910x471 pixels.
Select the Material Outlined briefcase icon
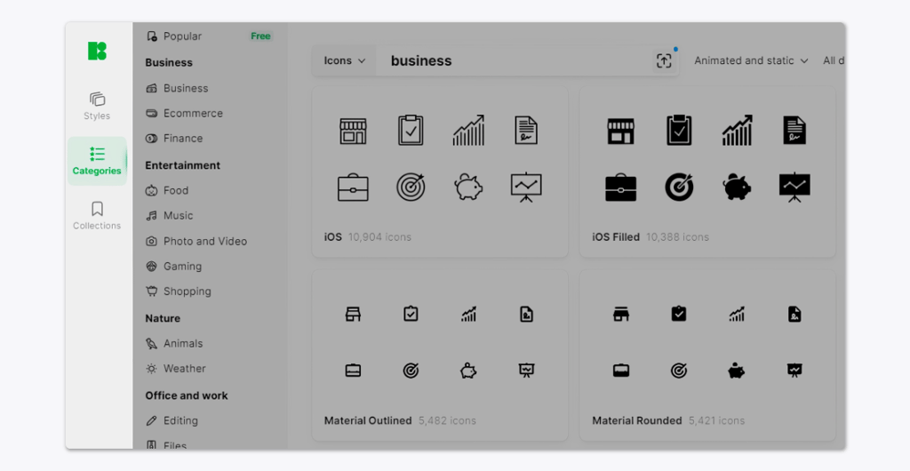tap(353, 370)
